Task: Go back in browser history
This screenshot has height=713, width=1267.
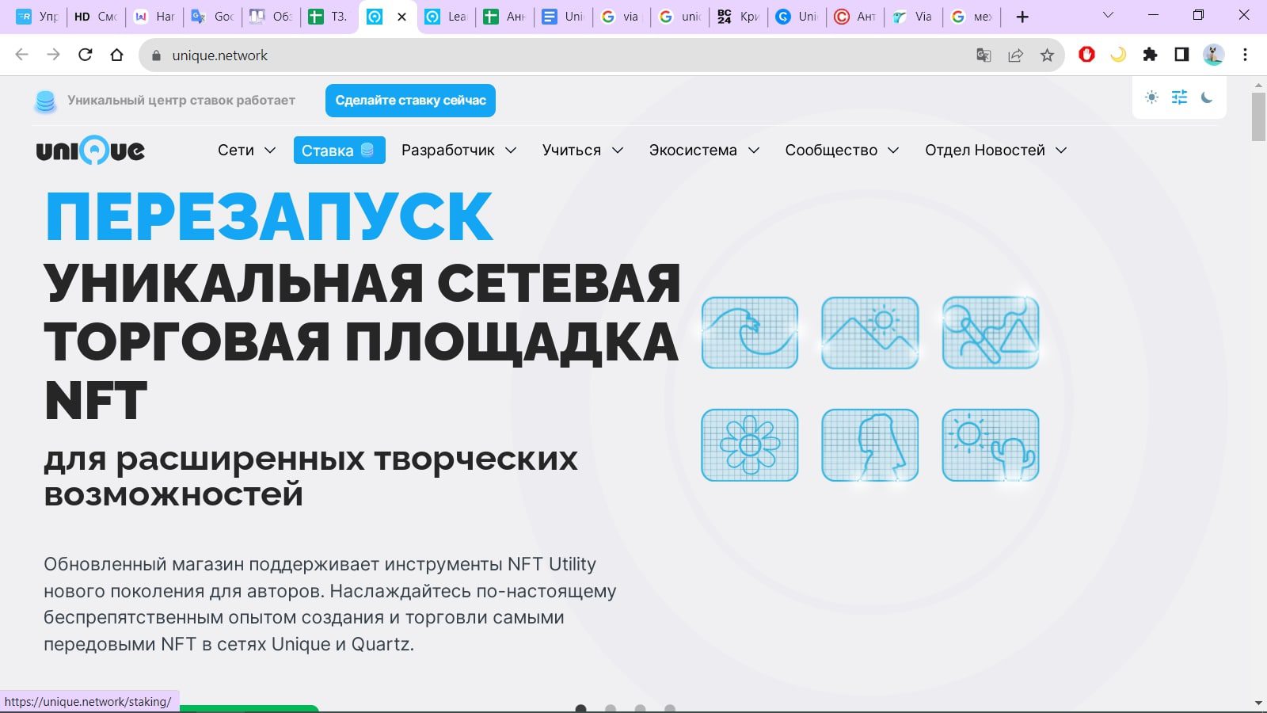Action: click(x=22, y=55)
